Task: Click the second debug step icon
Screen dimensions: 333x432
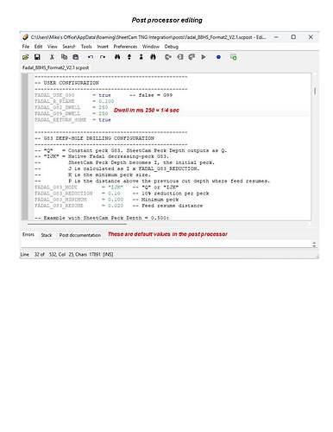Action: (x=180, y=57)
